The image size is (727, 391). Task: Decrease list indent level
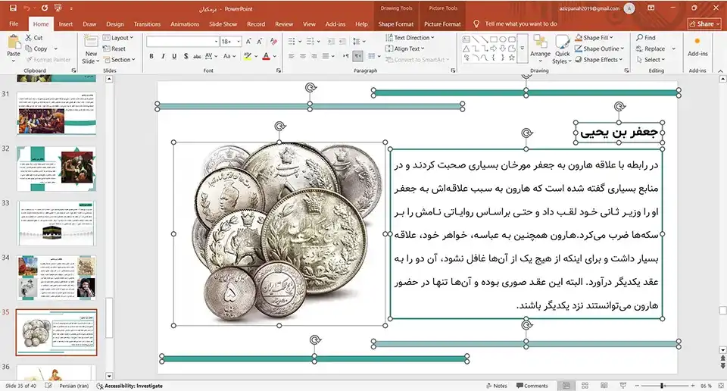click(x=331, y=42)
